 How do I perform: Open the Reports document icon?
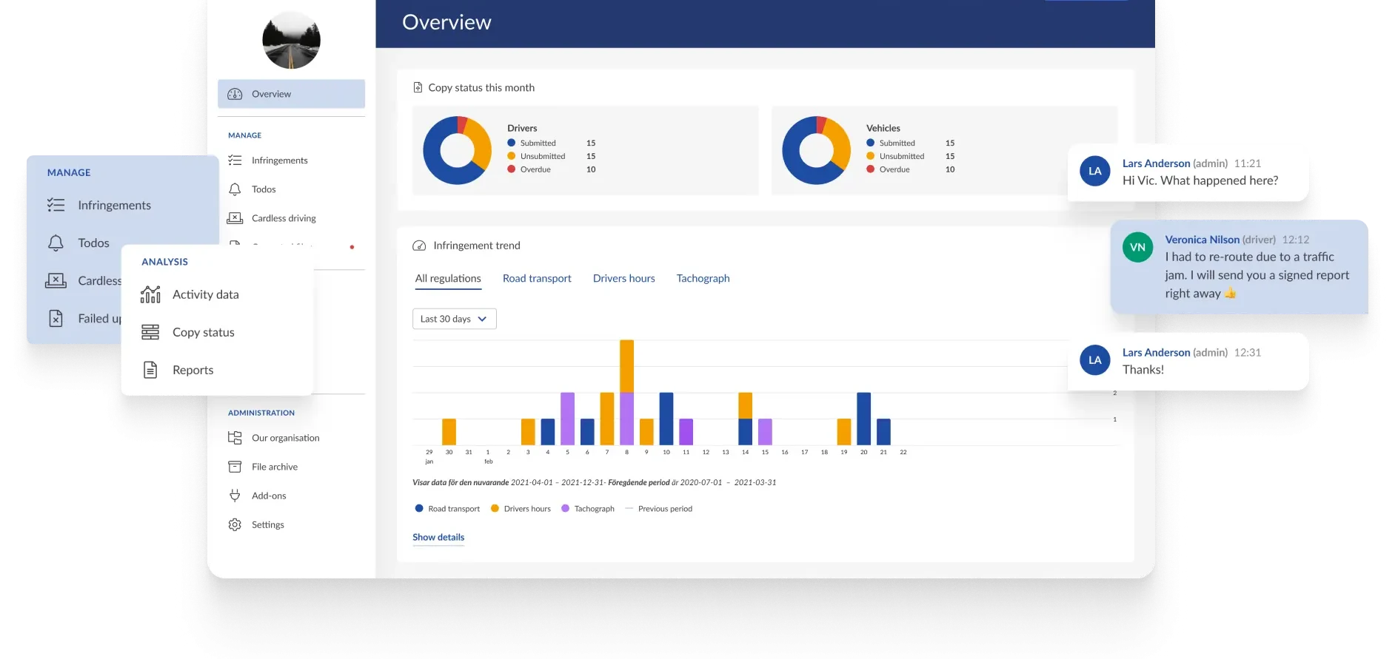pos(150,370)
